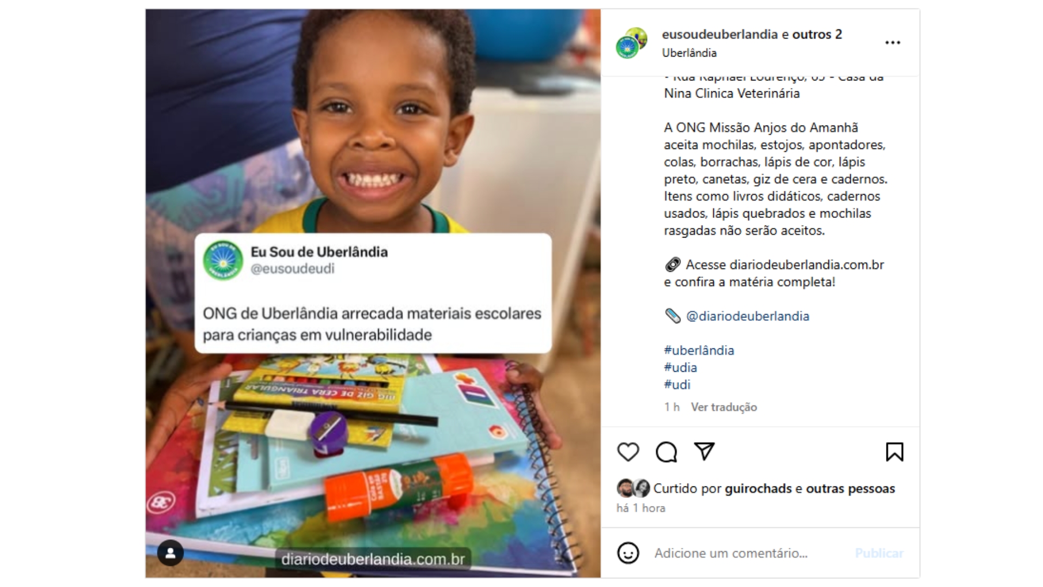Open the Uberlândia location link
Image resolution: width=1043 pixels, height=587 pixels.
(x=689, y=53)
